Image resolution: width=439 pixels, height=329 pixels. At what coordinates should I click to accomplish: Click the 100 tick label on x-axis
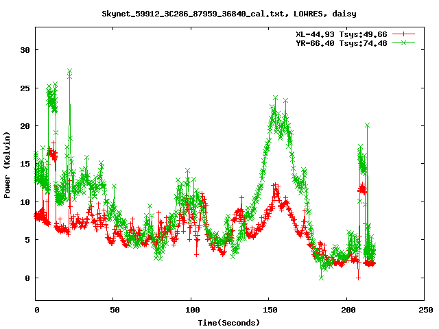(x=191, y=310)
